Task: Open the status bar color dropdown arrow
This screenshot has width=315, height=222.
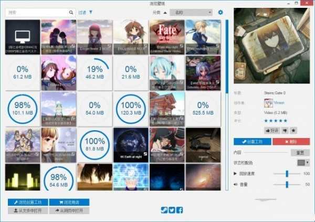Action: (307, 162)
